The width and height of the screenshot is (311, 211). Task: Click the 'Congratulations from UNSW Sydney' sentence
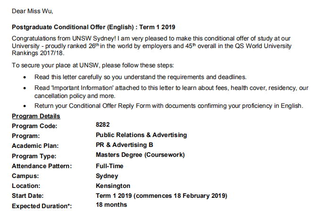pos(151,46)
